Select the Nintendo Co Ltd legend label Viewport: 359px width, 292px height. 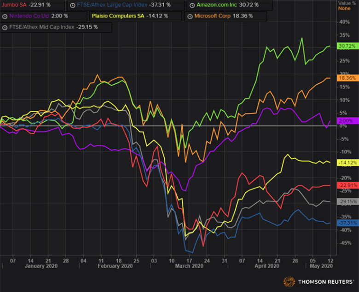(x=29, y=16)
